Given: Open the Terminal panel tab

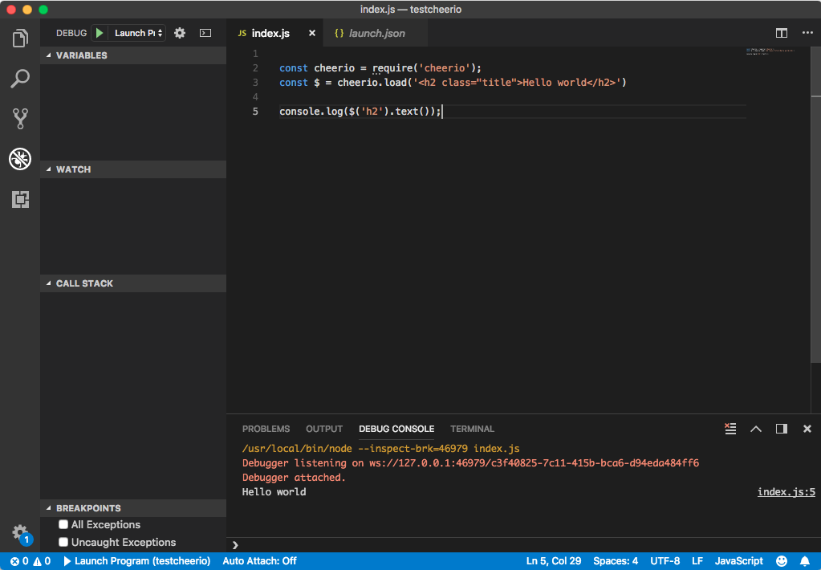Looking at the screenshot, I should click(472, 429).
